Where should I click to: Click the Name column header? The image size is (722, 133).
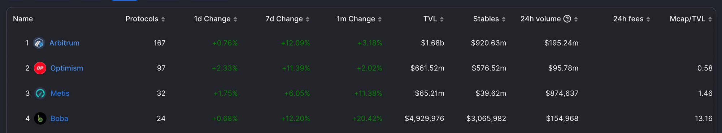tap(23, 19)
